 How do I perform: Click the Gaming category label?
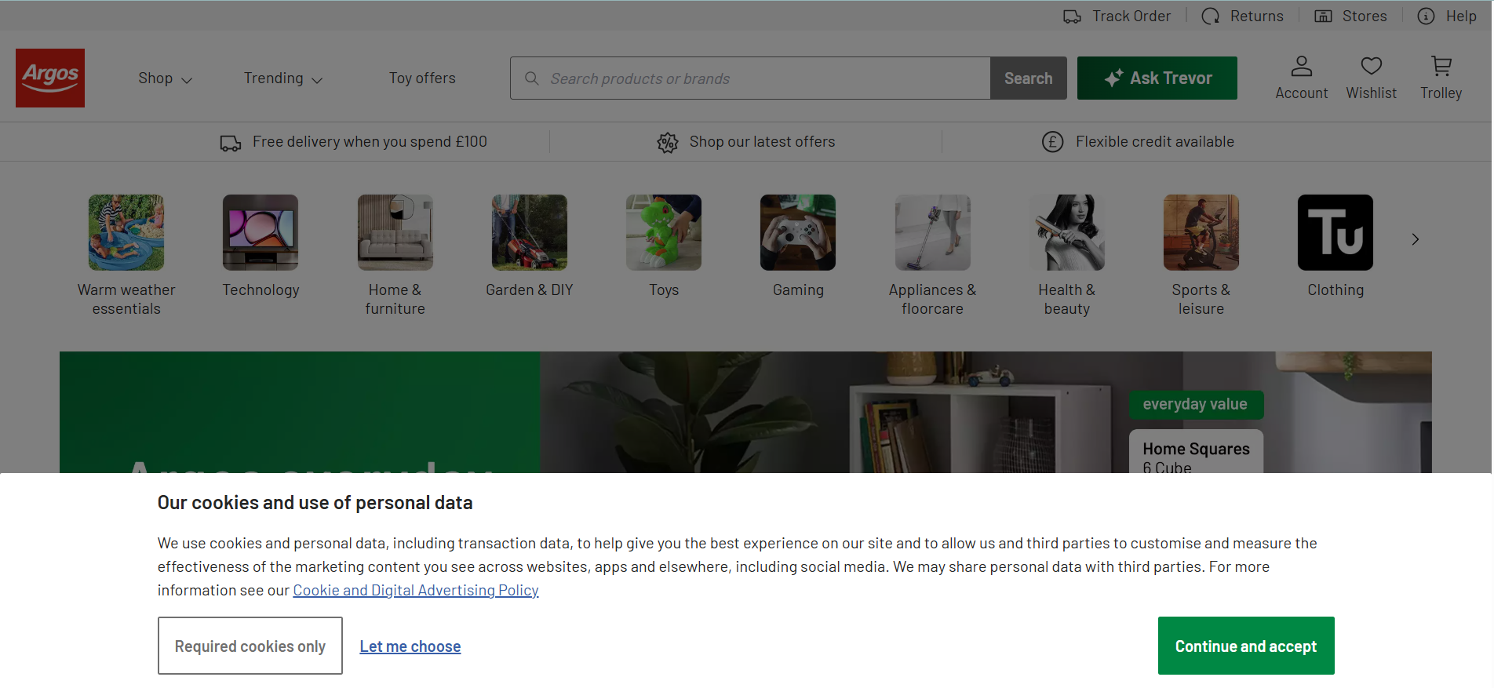(798, 290)
